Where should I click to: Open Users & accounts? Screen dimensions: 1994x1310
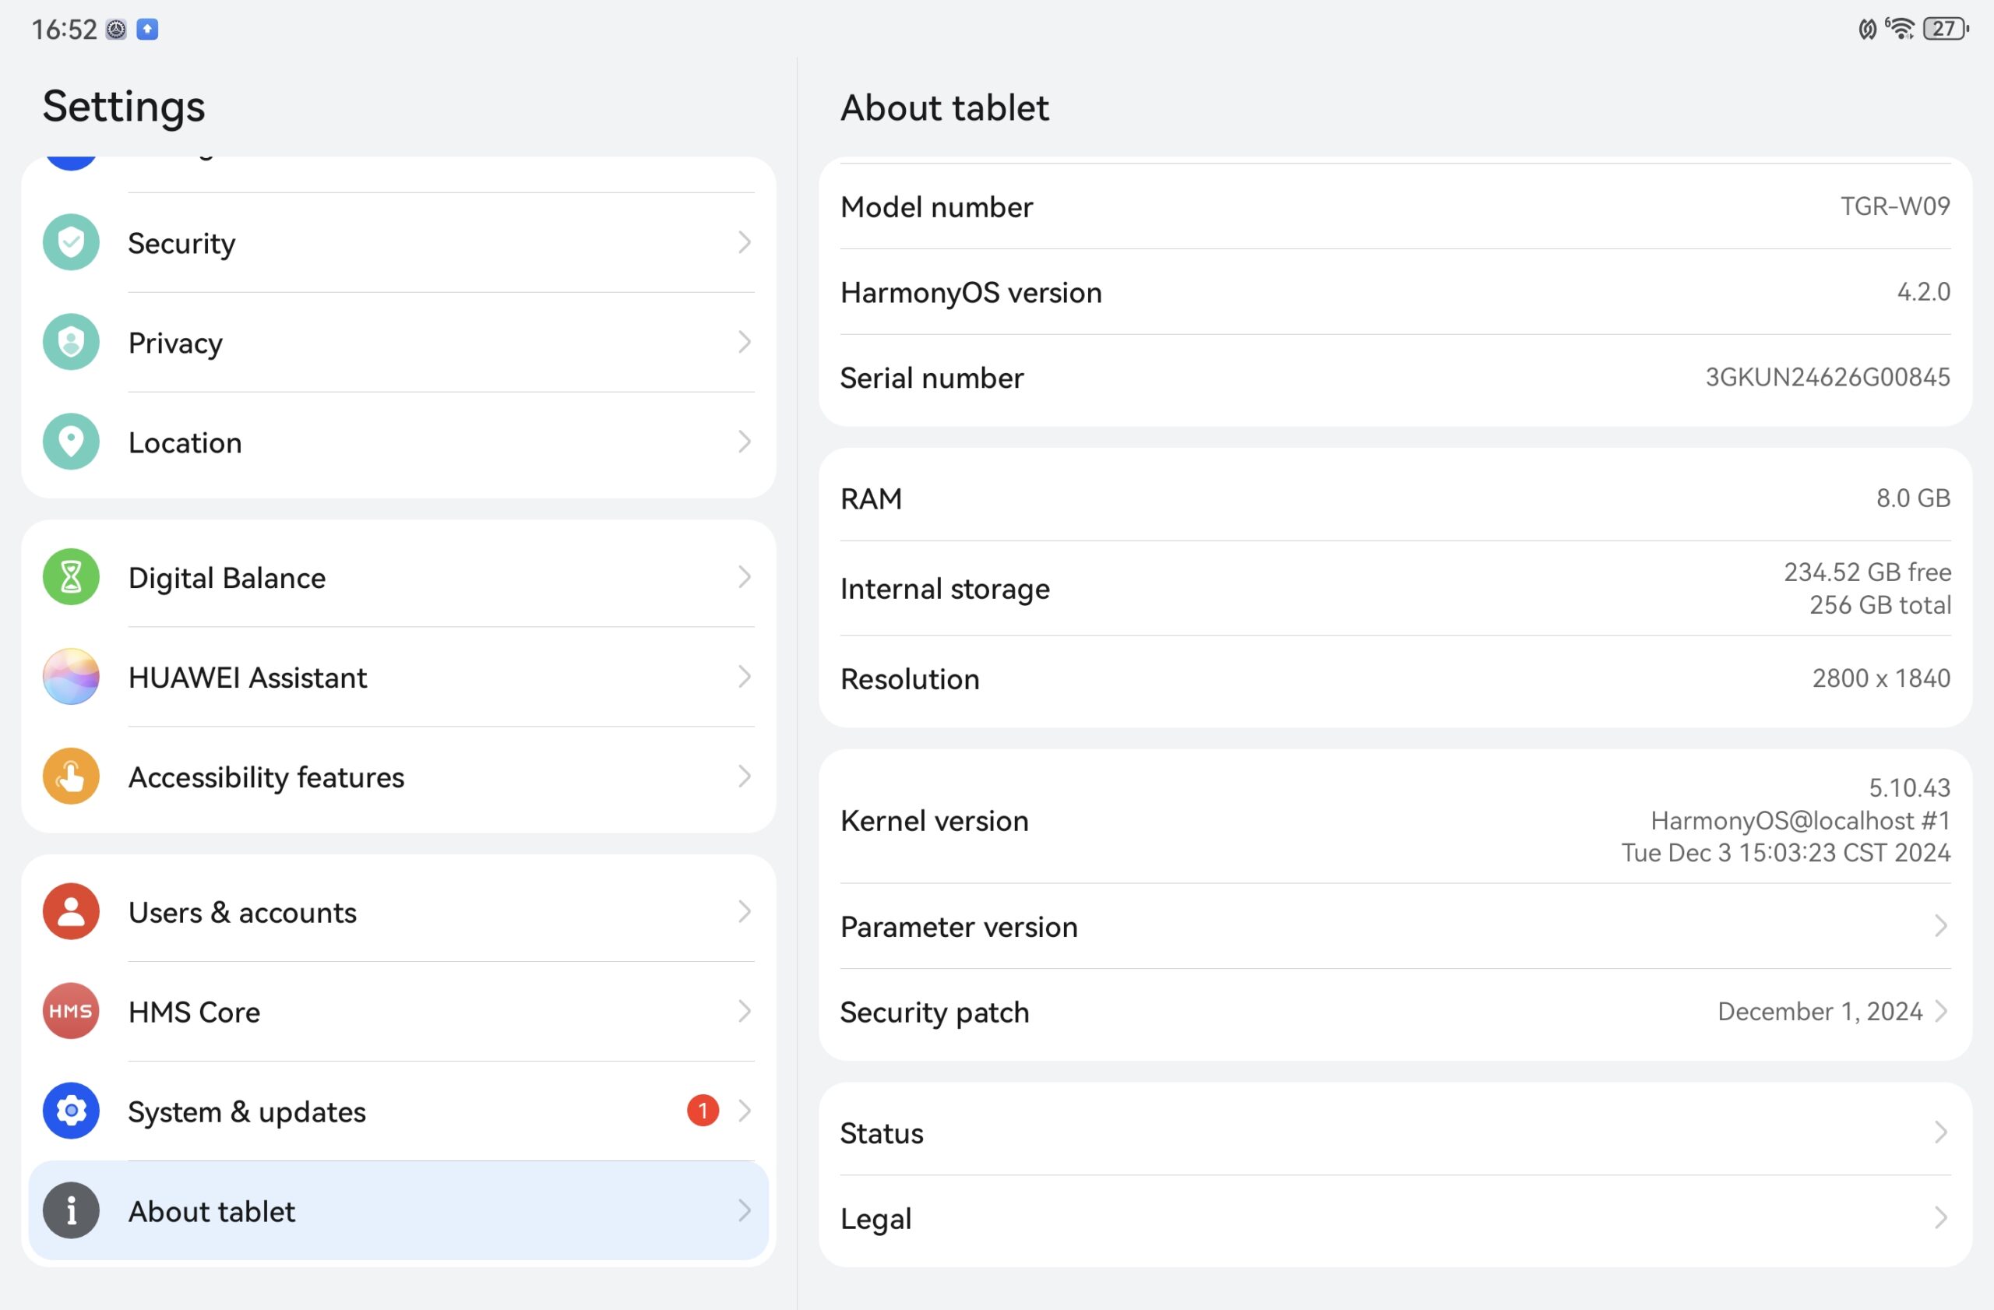click(x=399, y=911)
